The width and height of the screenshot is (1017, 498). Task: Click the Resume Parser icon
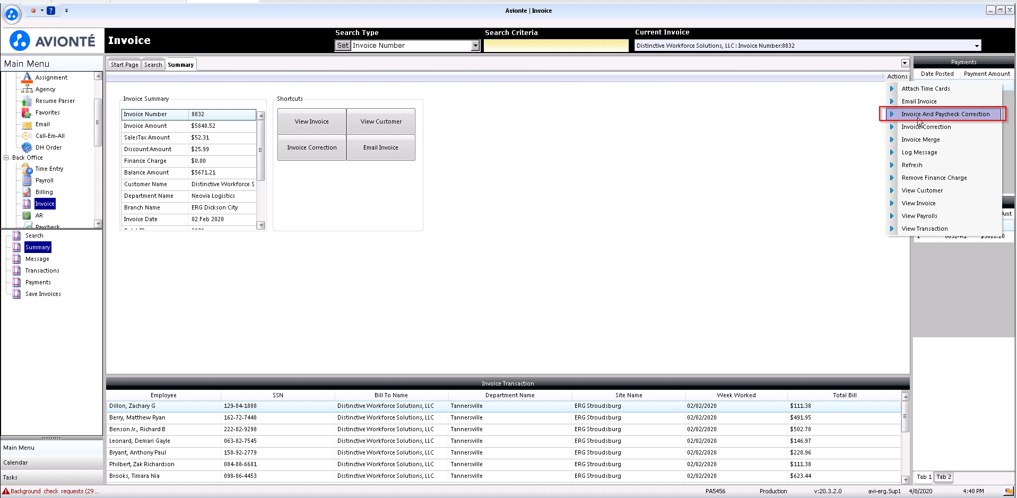click(x=27, y=101)
